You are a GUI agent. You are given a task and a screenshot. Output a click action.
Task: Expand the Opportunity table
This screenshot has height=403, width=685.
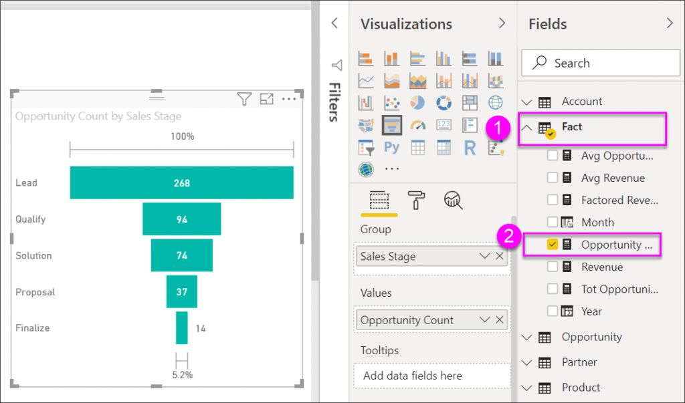(x=527, y=338)
